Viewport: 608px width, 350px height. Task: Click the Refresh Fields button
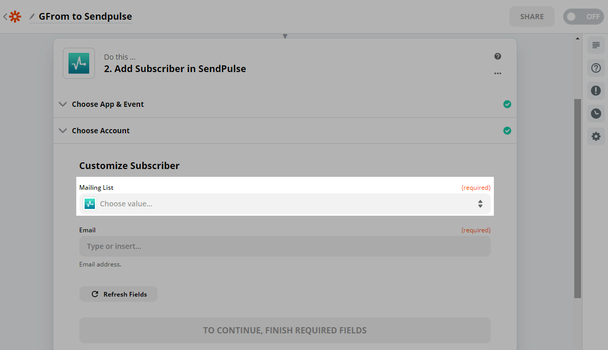tap(118, 294)
